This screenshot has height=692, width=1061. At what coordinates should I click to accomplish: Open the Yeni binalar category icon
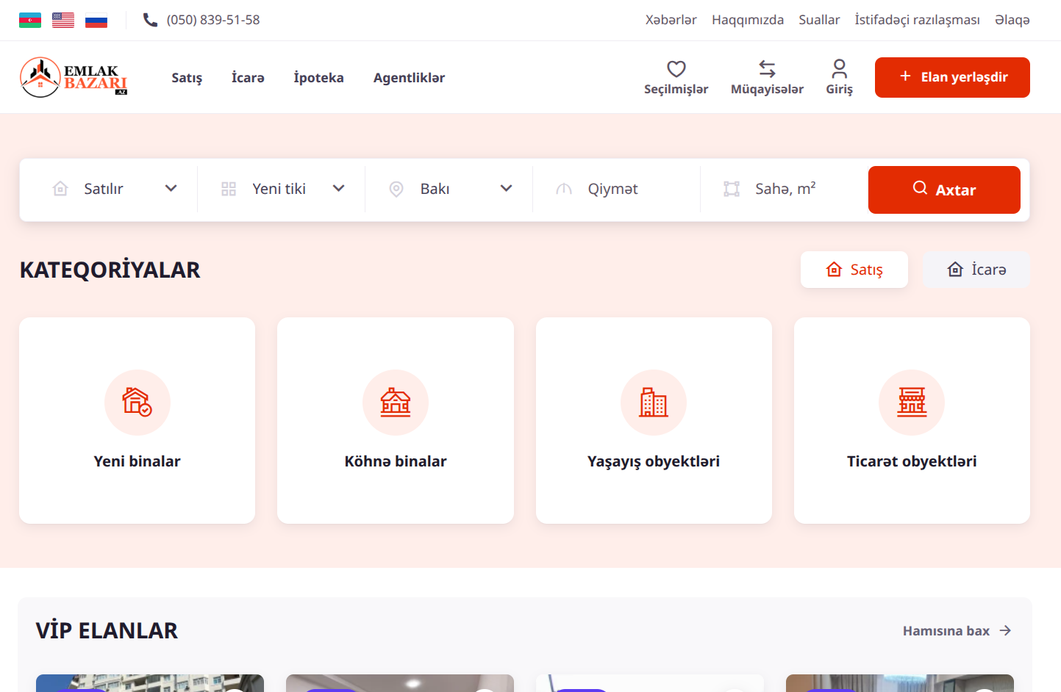click(x=137, y=403)
